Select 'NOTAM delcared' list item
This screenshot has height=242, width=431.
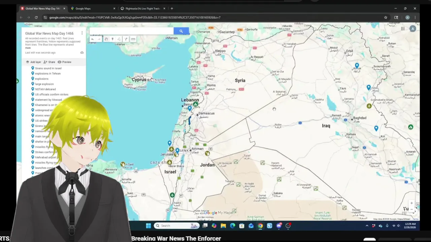(x=45, y=89)
